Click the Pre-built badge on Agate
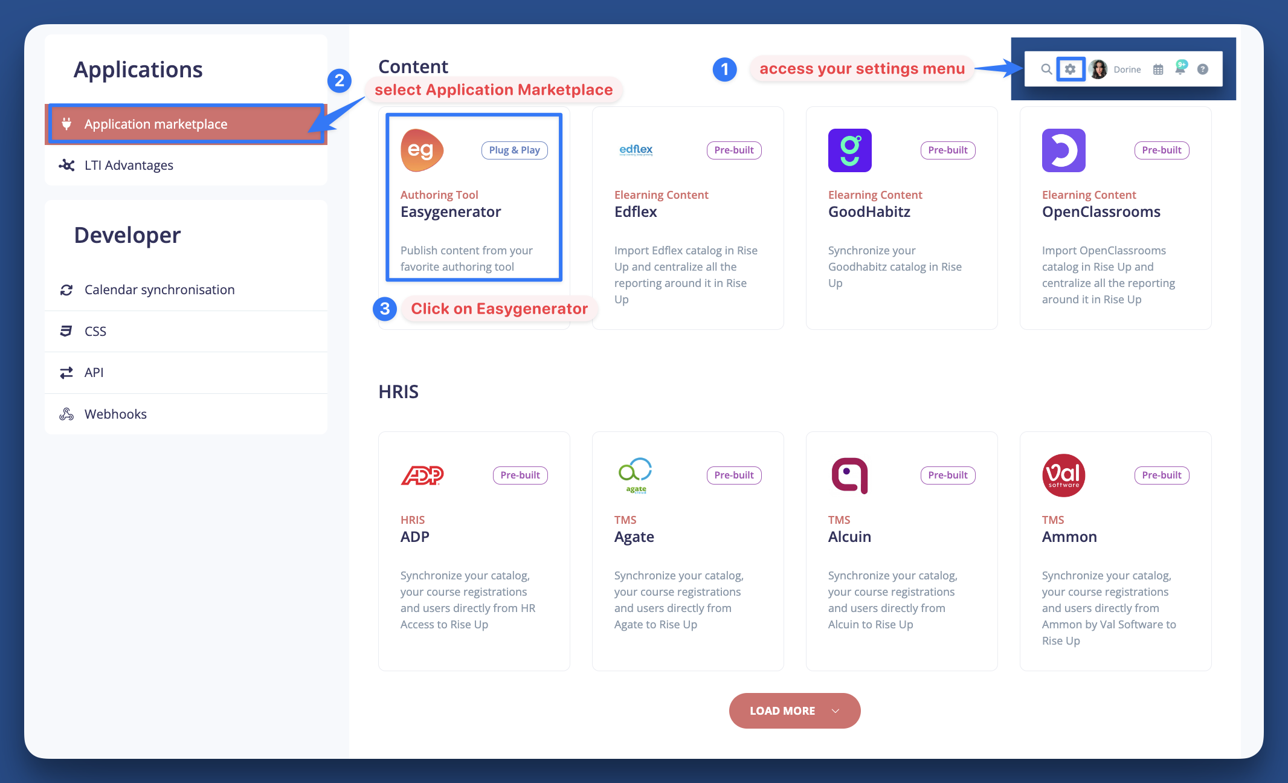The image size is (1288, 783). 734,475
